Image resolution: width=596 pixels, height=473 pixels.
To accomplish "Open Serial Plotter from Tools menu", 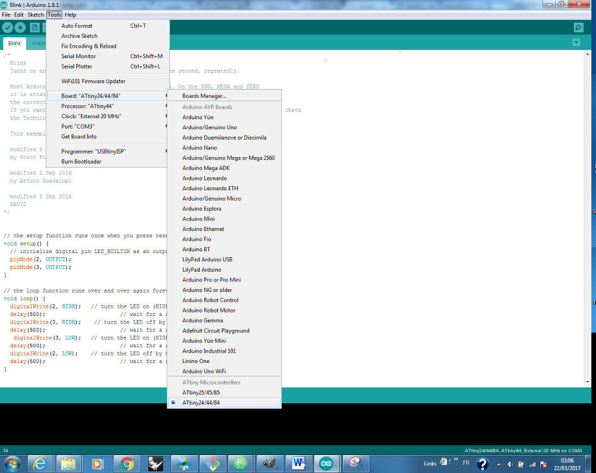I will coord(107,66).
